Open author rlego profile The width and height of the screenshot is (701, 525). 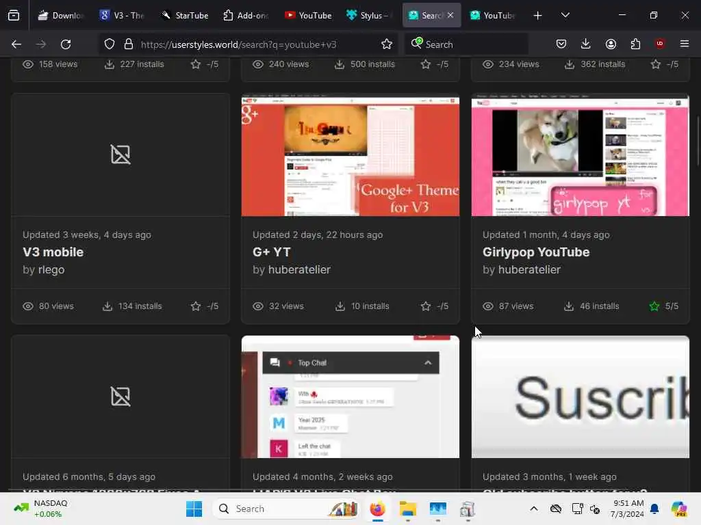[51, 269]
